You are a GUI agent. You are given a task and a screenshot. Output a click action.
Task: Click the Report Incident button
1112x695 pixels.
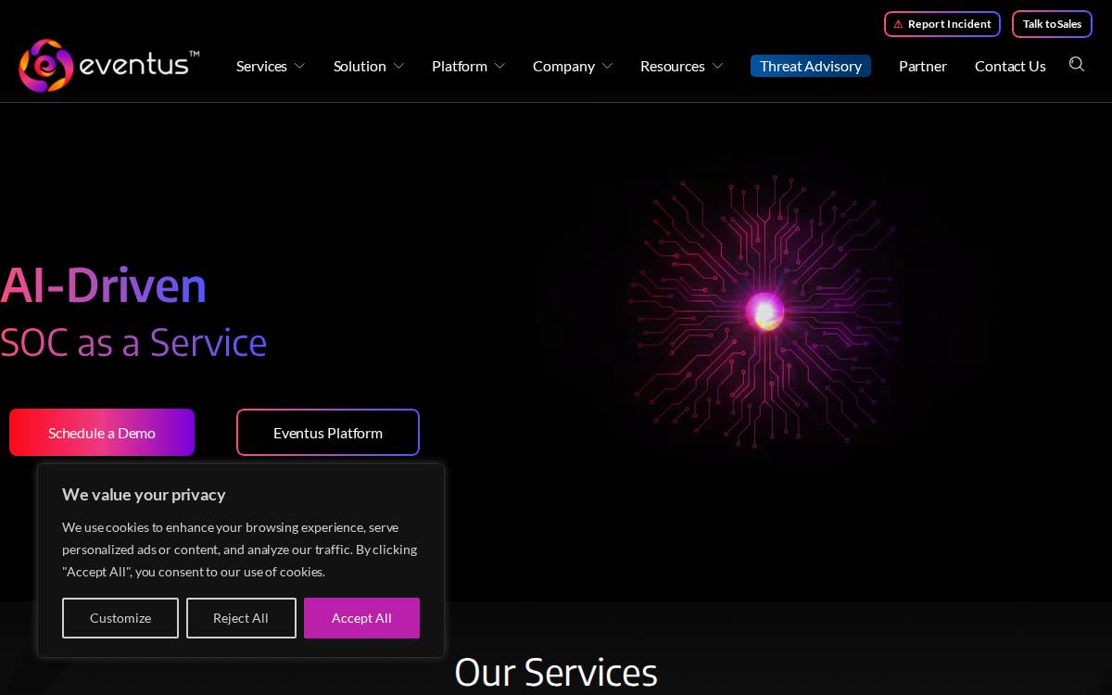[x=942, y=24]
